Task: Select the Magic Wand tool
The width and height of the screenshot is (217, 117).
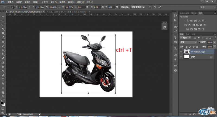Action: tap(3, 29)
